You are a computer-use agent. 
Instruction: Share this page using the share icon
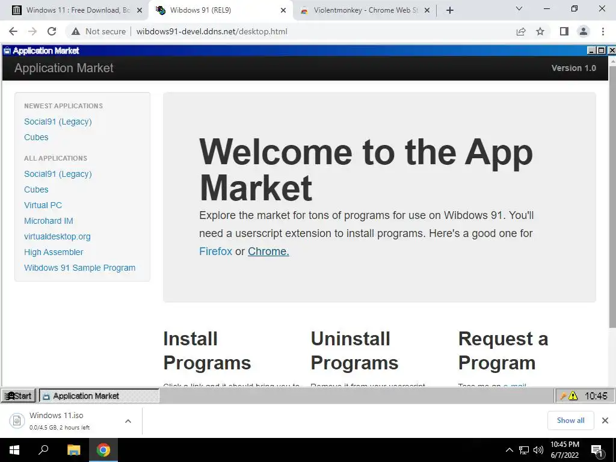[521, 31]
